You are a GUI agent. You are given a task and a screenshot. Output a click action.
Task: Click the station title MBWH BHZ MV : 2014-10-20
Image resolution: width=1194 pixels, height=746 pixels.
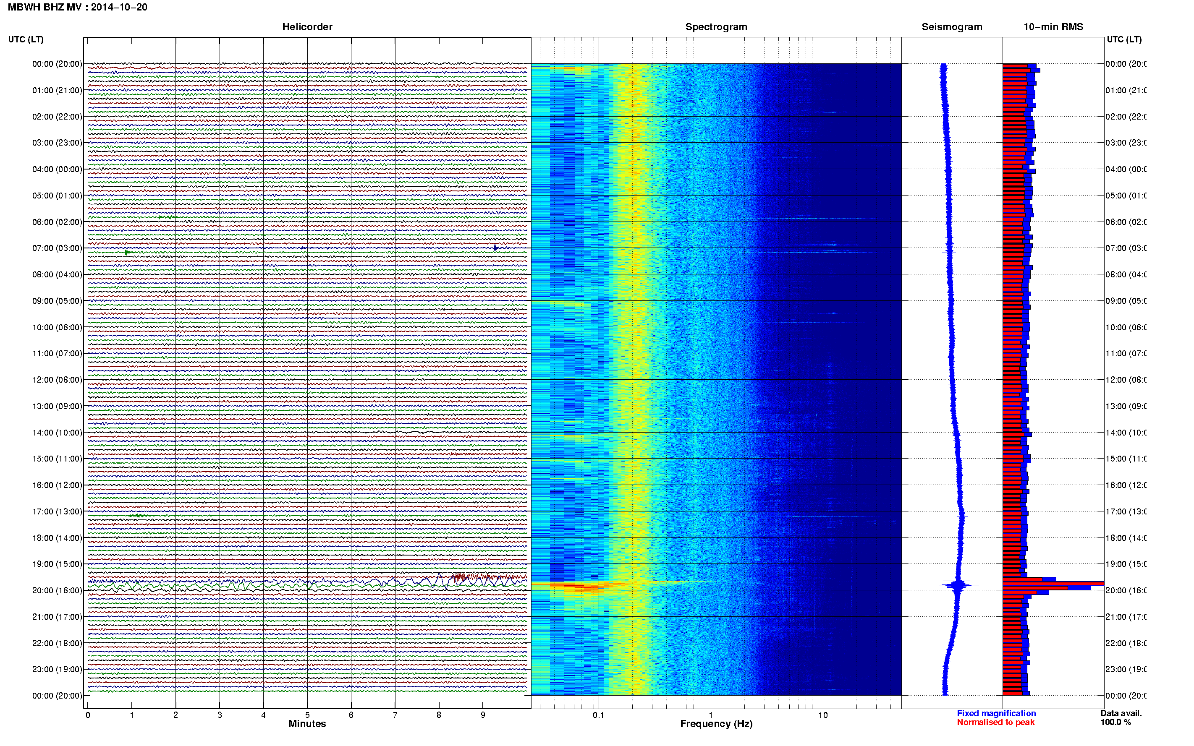(78, 8)
